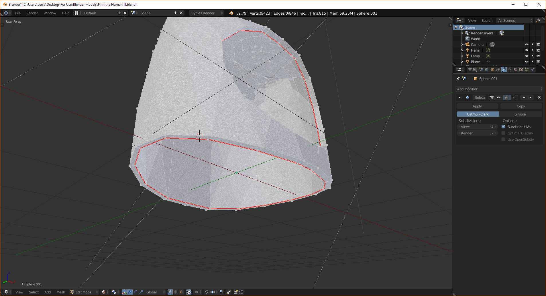Open the Help menu
Image resolution: width=546 pixels, height=296 pixels.
tap(66, 13)
